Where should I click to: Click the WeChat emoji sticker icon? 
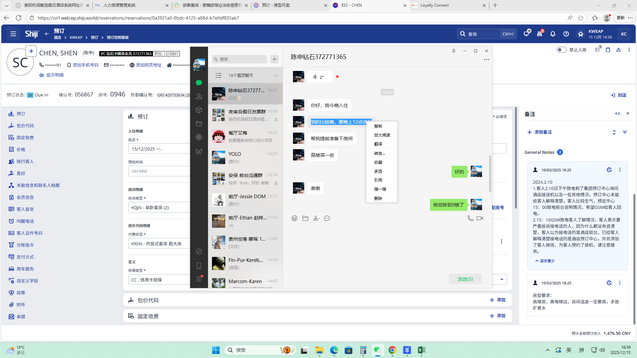tap(294, 218)
